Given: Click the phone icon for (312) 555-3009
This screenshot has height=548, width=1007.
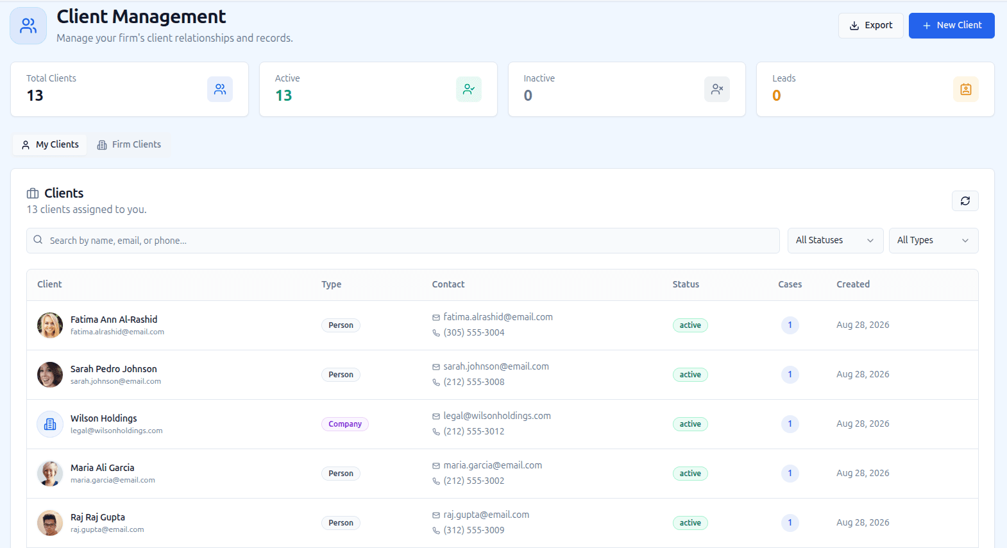Looking at the screenshot, I should (x=436, y=531).
